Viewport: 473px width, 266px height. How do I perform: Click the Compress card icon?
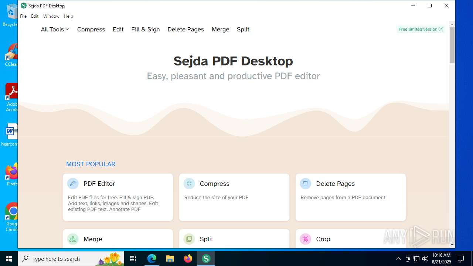[189, 184]
